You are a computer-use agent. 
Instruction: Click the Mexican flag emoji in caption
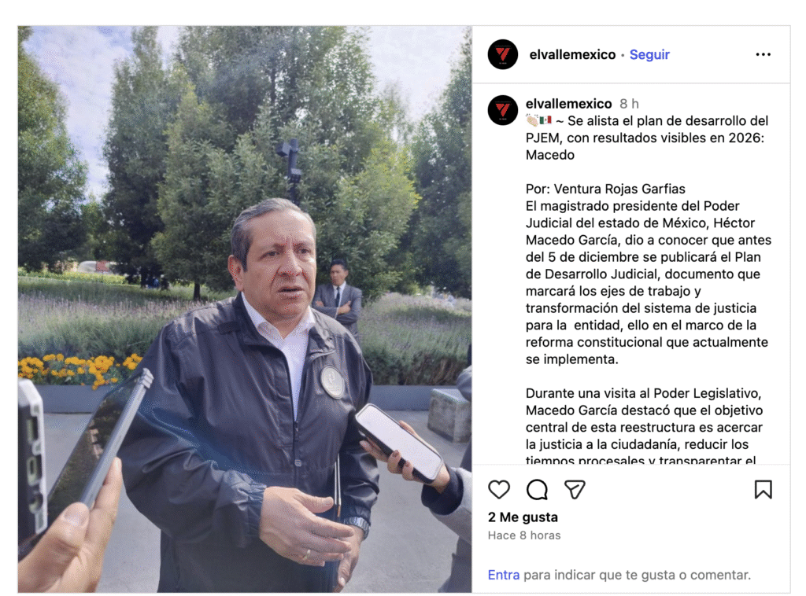point(545,120)
